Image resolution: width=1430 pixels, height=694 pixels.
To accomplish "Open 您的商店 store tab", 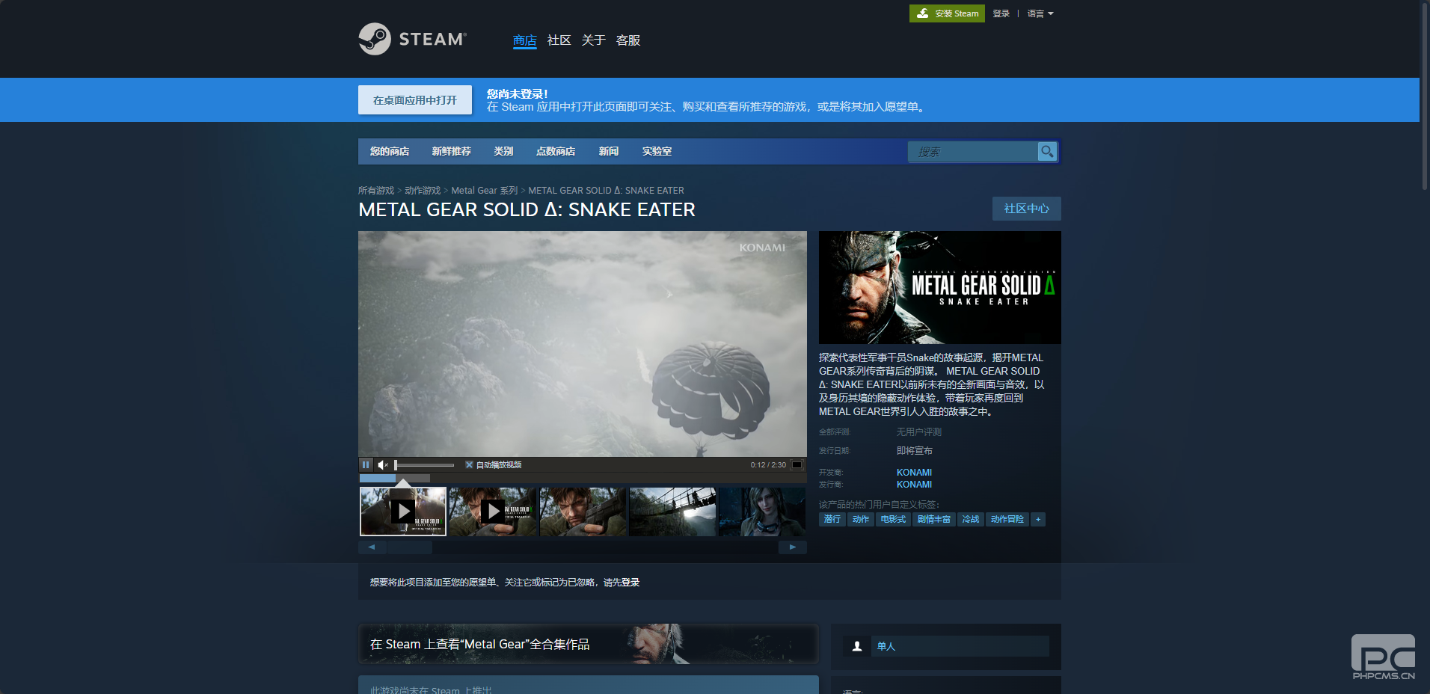I will 390,151.
